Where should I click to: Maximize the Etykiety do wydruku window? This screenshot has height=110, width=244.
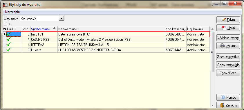pos(224,3)
